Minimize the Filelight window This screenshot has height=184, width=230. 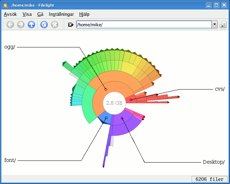pyautogui.click(x=209, y=5)
